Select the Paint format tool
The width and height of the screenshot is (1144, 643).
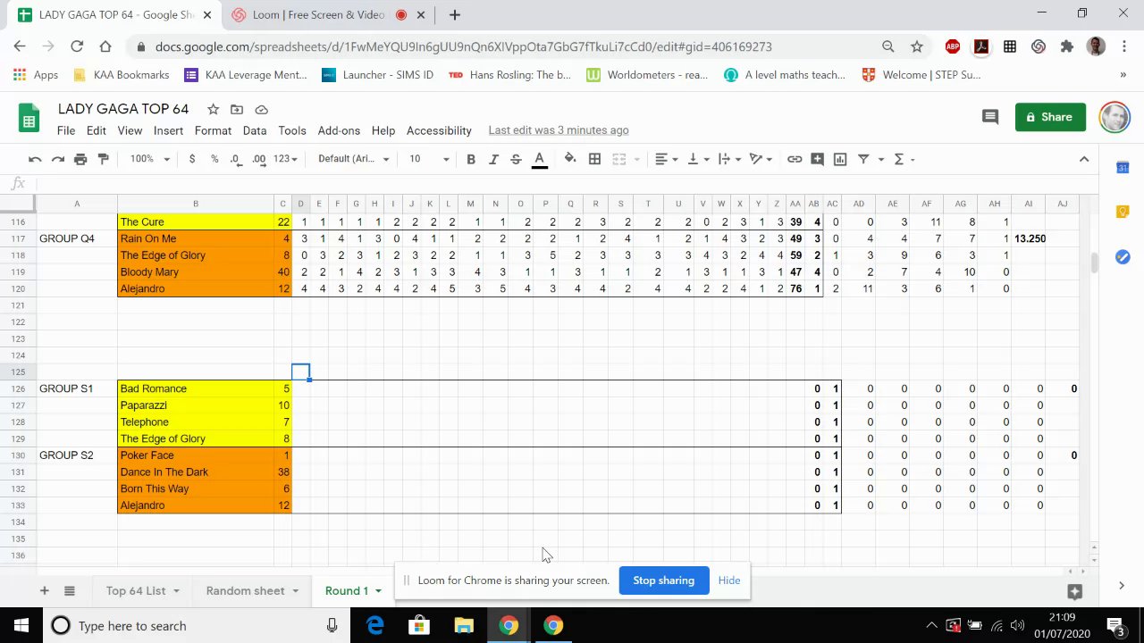click(103, 159)
